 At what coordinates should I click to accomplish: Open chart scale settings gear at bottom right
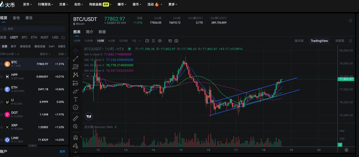point(346,150)
